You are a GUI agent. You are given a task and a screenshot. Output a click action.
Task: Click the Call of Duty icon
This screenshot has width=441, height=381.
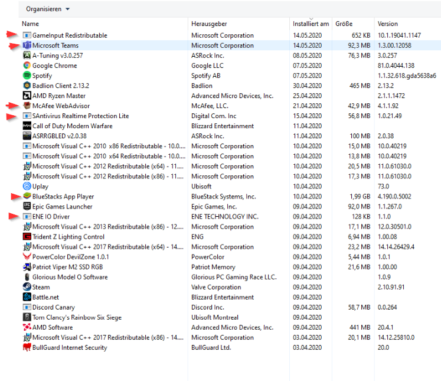coord(27,126)
